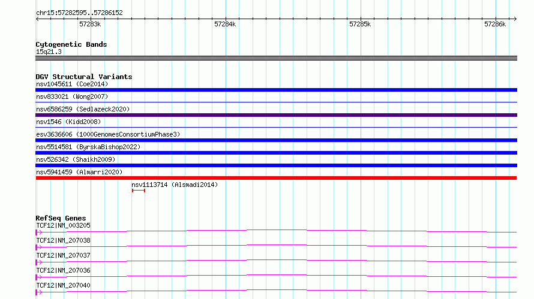This screenshot has height=299, width=534.
Task: Click the TCF12|NM_207040 exon arrow glyph
Action: point(38,292)
